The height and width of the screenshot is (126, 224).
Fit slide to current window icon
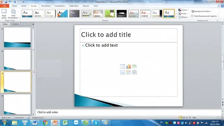222,118
